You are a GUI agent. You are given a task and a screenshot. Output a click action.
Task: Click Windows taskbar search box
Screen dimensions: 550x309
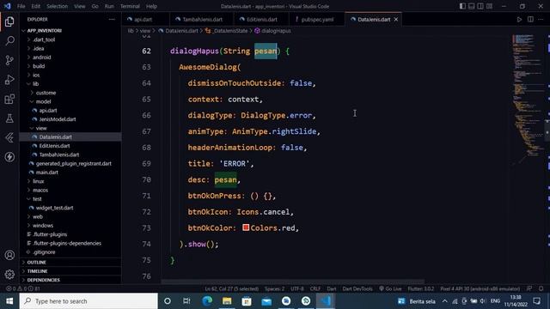tap(89, 301)
